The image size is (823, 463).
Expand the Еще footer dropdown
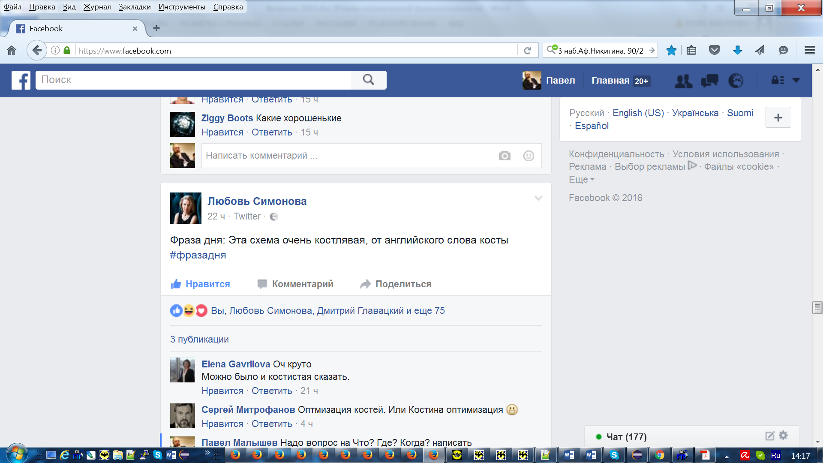(x=582, y=180)
